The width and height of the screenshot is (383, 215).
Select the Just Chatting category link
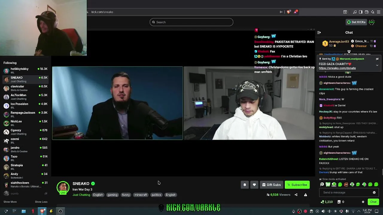(x=81, y=195)
